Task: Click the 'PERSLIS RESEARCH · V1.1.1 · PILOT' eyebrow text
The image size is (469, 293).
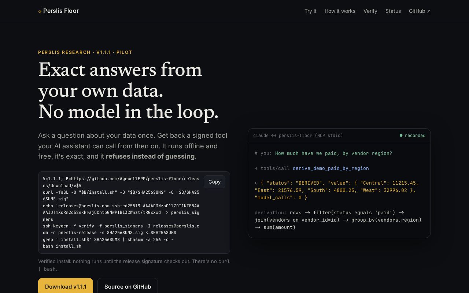Action: 85,52
